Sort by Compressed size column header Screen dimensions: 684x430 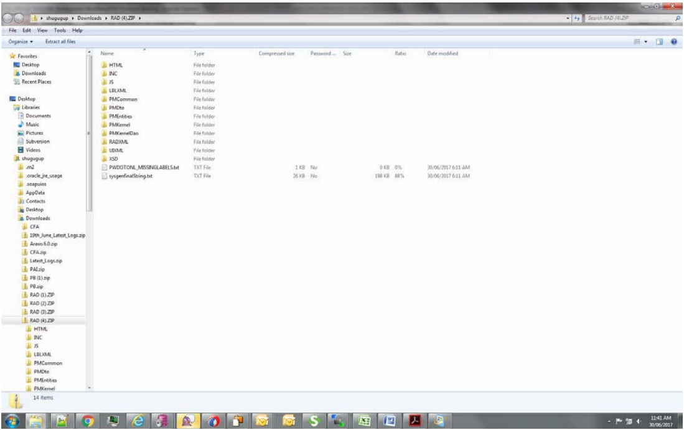(276, 54)
